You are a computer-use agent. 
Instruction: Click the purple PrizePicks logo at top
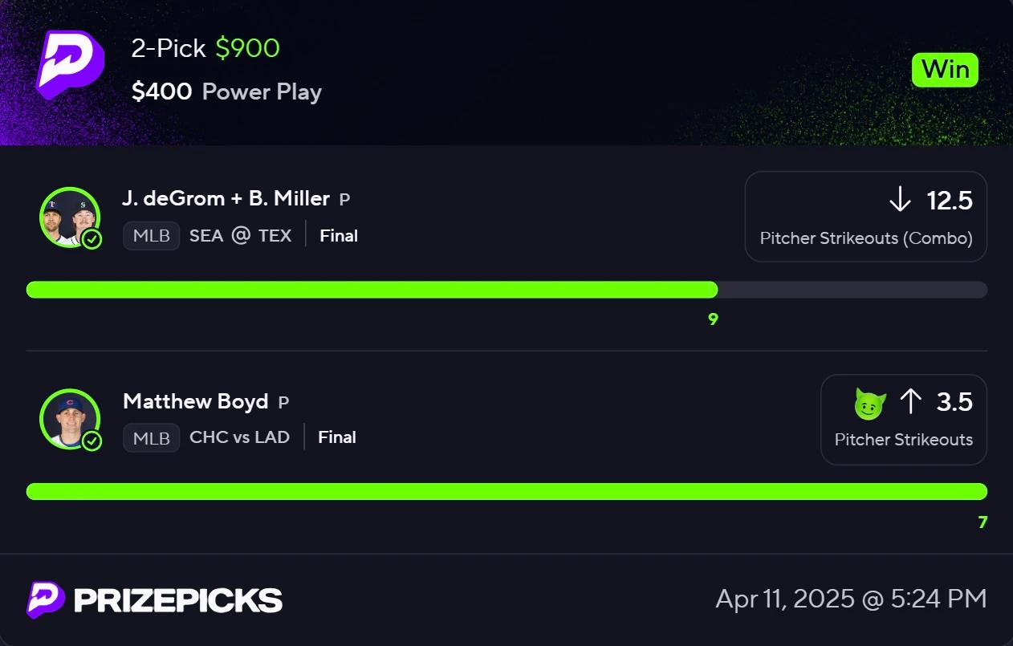(71, 63)
